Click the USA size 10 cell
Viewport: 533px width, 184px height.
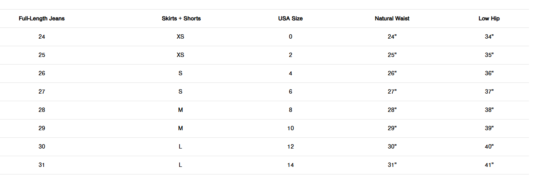(x=290, y=128)
